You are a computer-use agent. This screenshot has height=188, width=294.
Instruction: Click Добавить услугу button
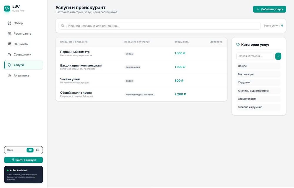tap(269, 9)
